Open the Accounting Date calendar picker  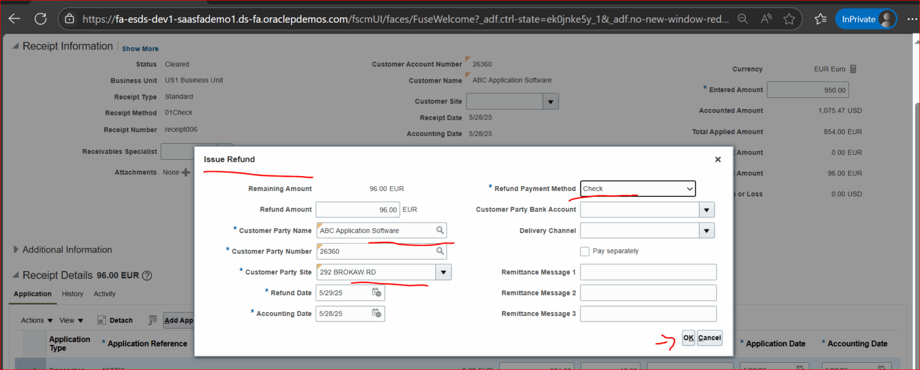[377, 313]
